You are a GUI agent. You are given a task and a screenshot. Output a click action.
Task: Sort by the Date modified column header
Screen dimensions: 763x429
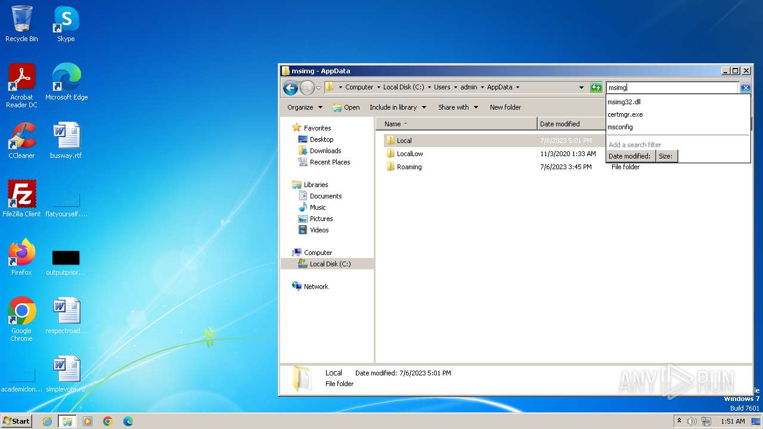[x=571, y=124]
